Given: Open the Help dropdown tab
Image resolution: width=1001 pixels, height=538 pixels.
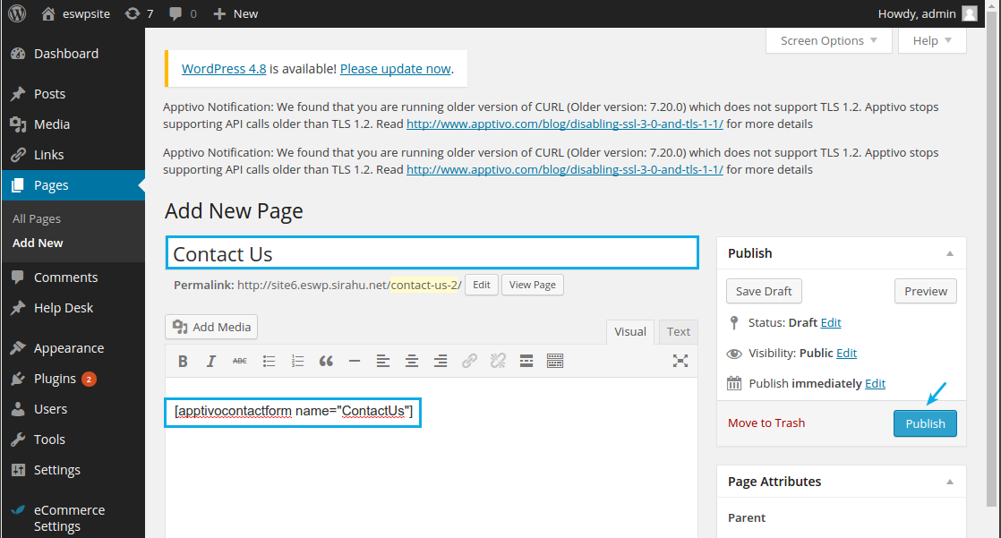Looking at the screenshot, I should pyautogui.click(x=932, y=40).
